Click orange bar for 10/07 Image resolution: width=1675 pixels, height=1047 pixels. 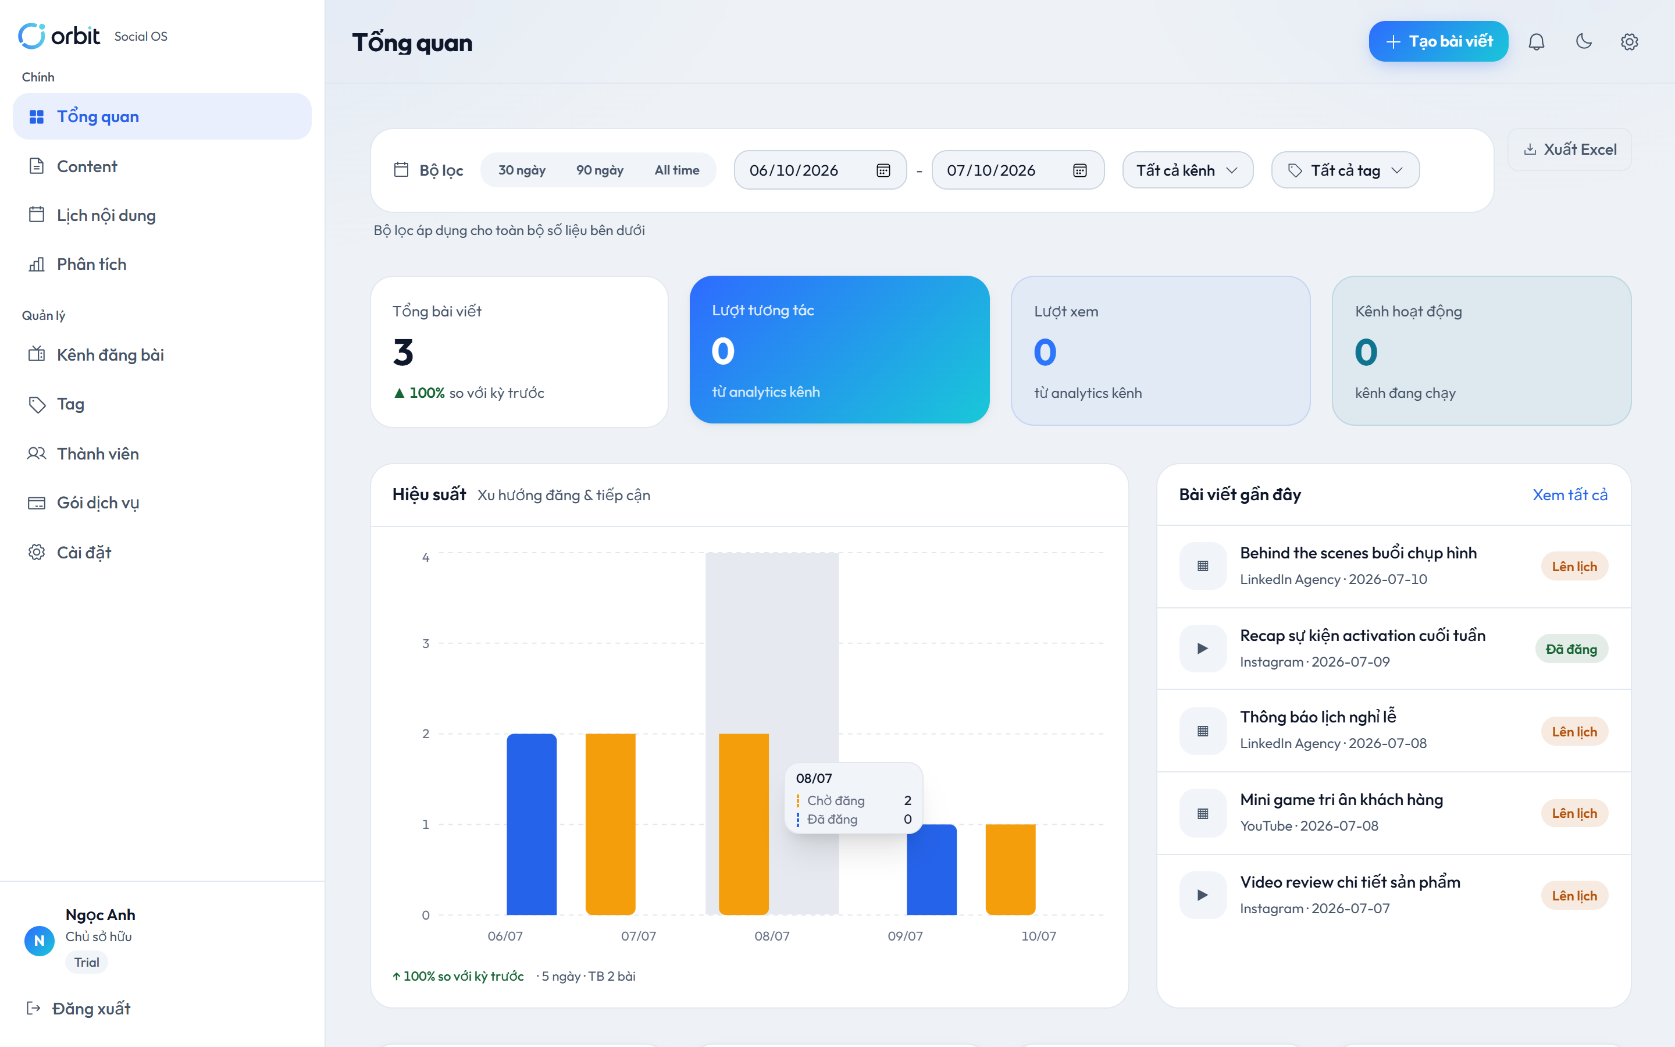point(1011,870)
